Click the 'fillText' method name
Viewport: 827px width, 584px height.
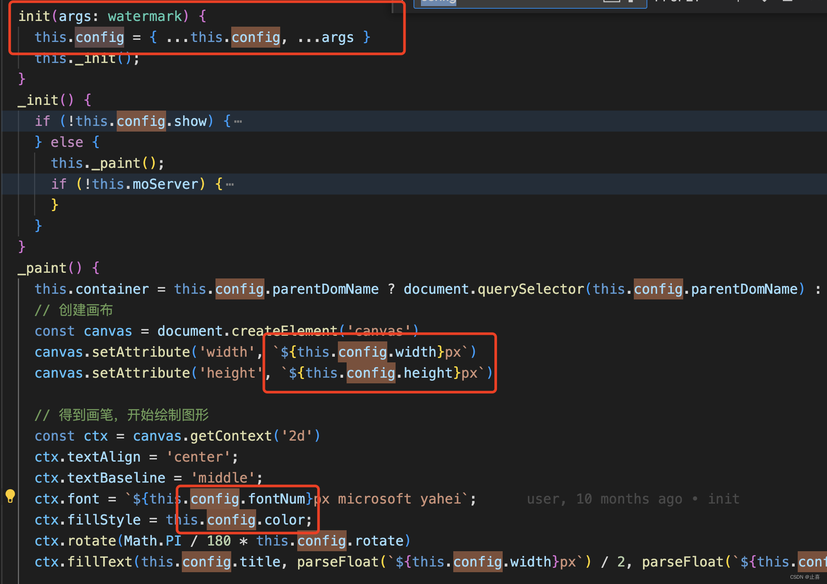(x=100, y=562)
